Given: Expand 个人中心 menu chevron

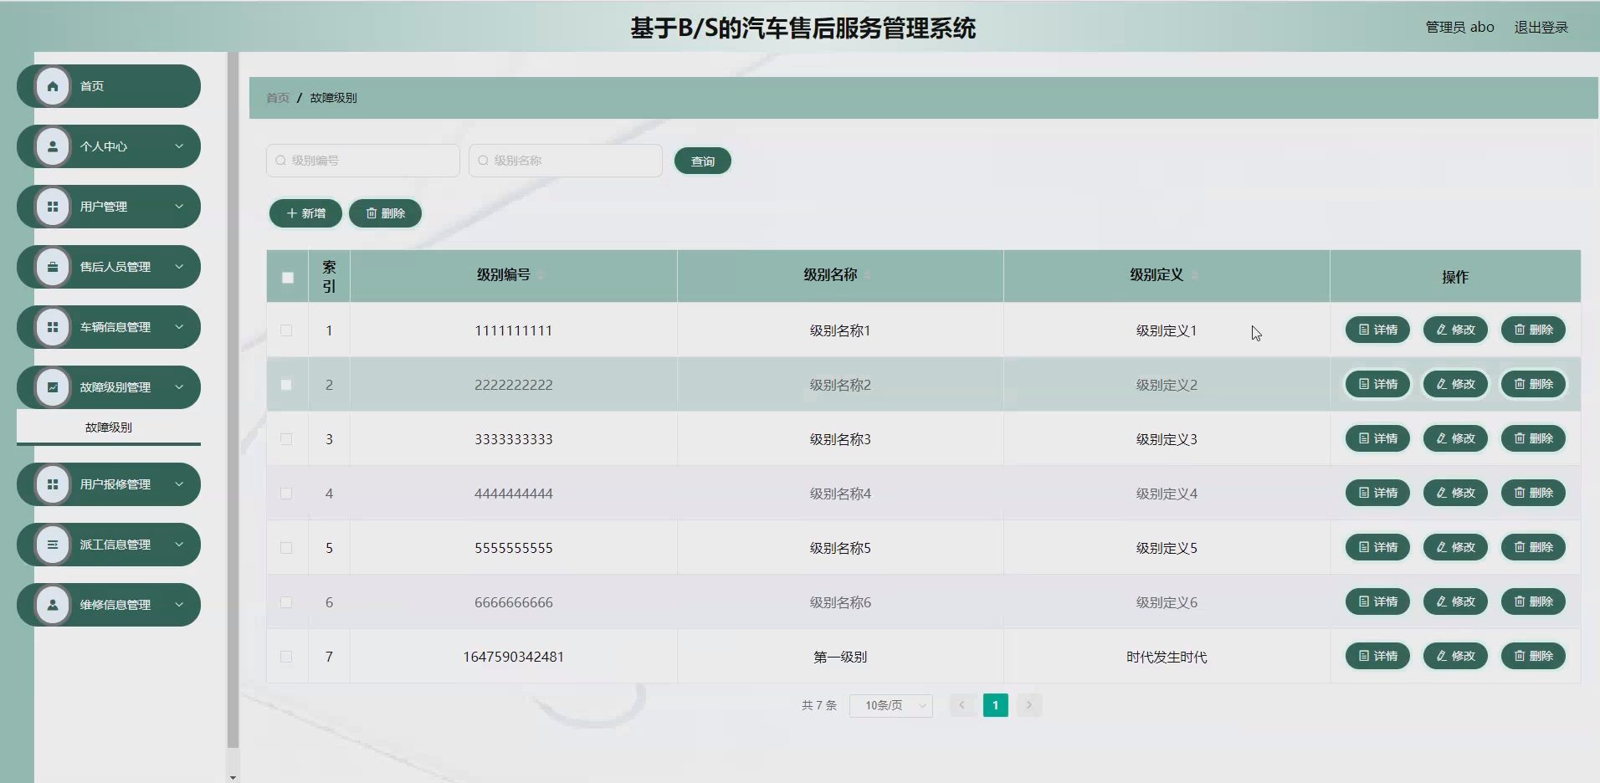Looking at the screenshot, I should [179, 146].
